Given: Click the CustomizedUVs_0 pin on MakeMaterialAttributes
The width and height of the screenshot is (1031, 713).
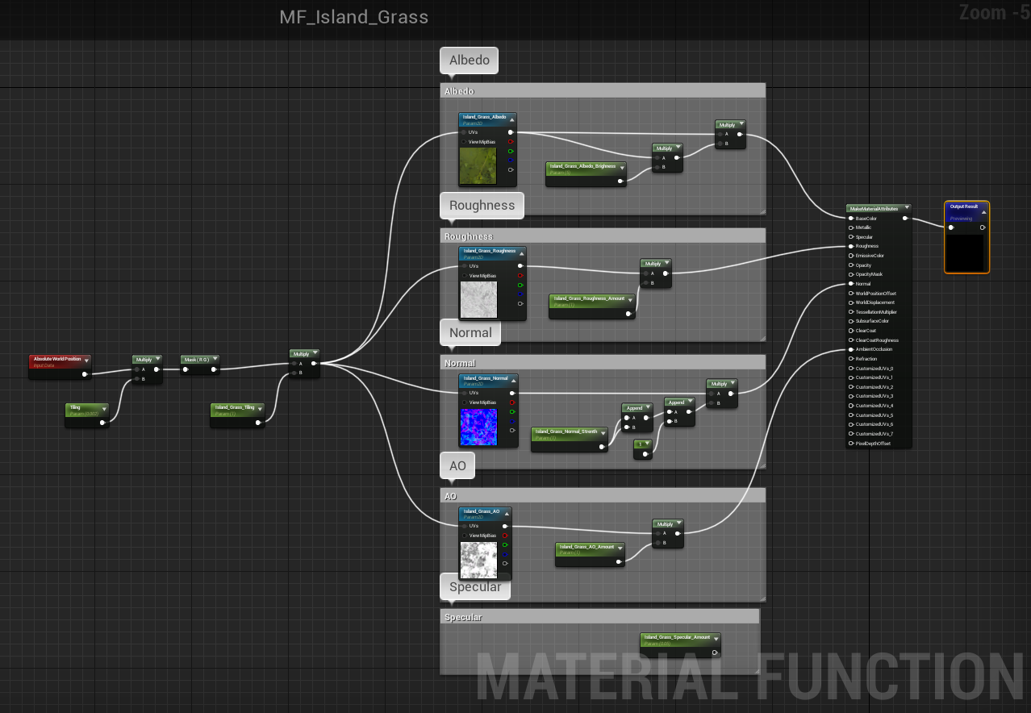Looking at the screenshot, I should pyautogui.click(x=851, y=369).
